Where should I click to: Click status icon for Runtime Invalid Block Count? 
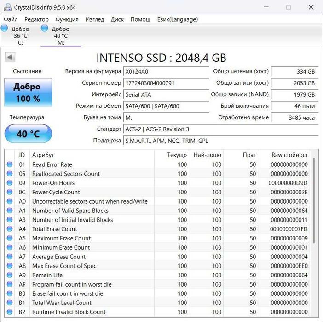tap(10, 312)
